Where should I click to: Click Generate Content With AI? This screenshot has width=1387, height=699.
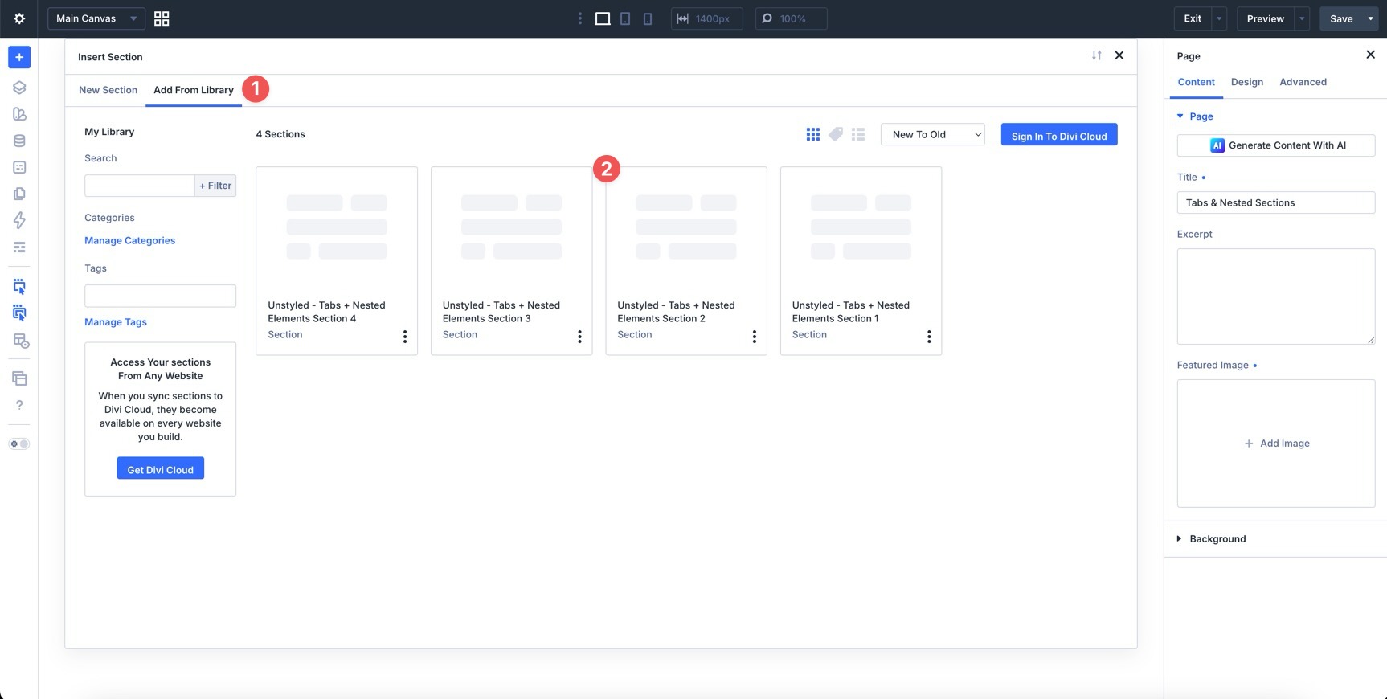point(1276,145)
